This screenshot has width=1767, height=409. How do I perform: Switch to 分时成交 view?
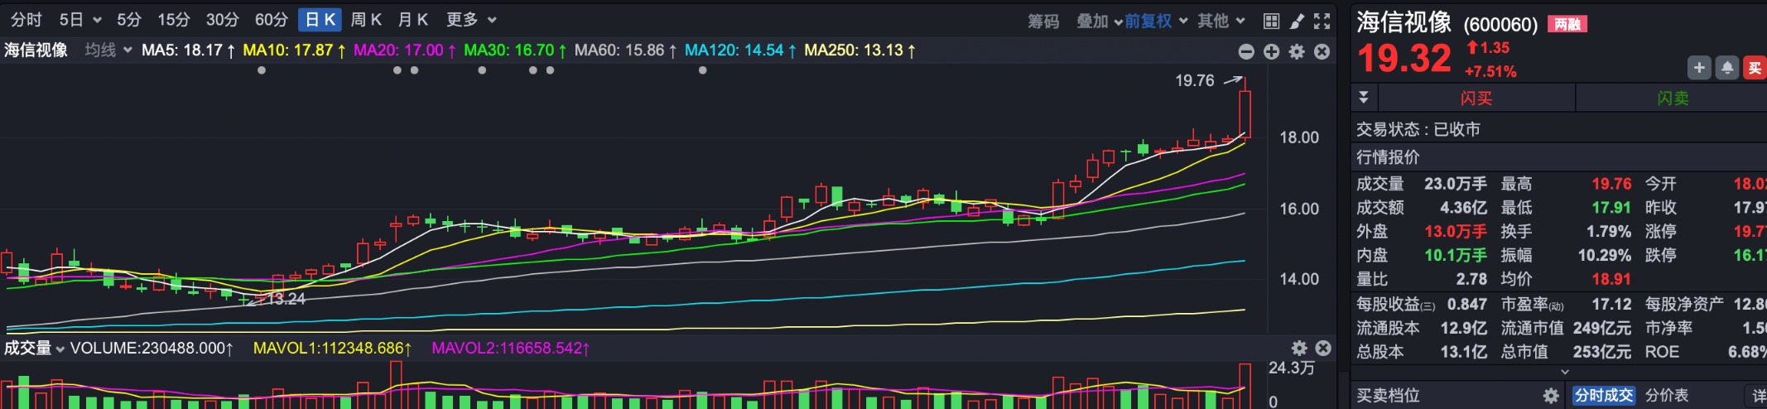pyautogui.click(x=1603, y=396)
